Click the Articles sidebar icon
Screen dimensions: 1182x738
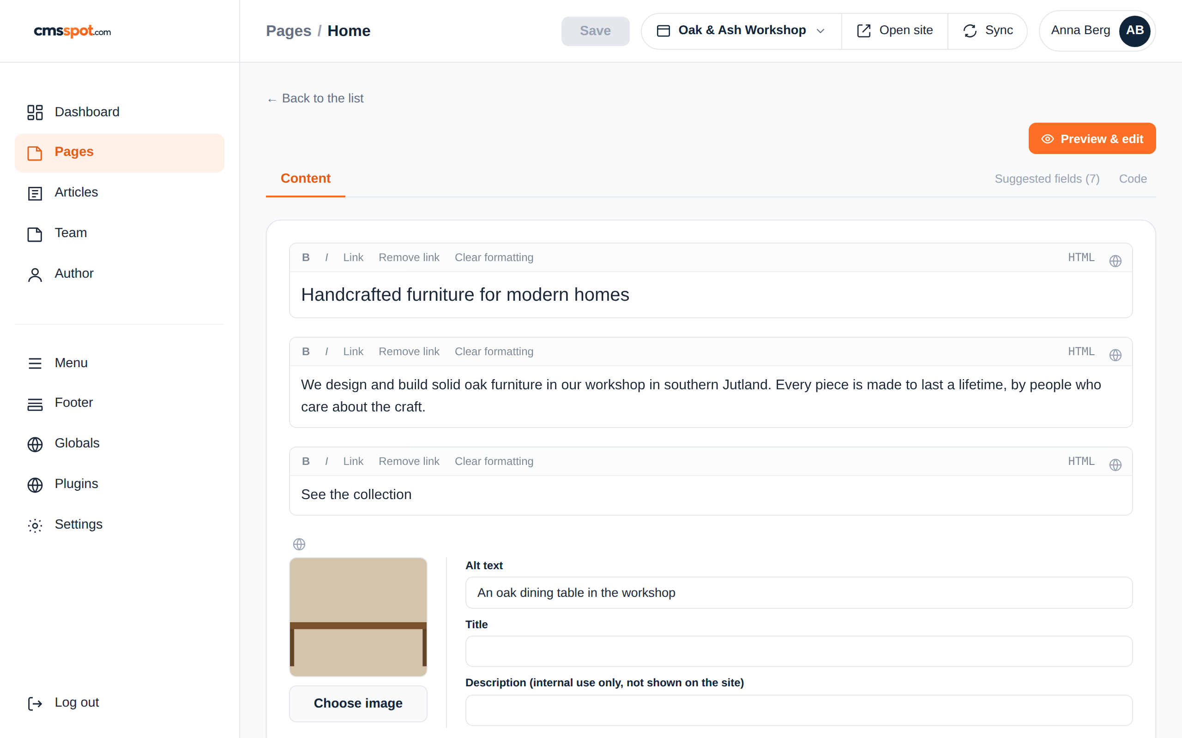click(35, 193)
